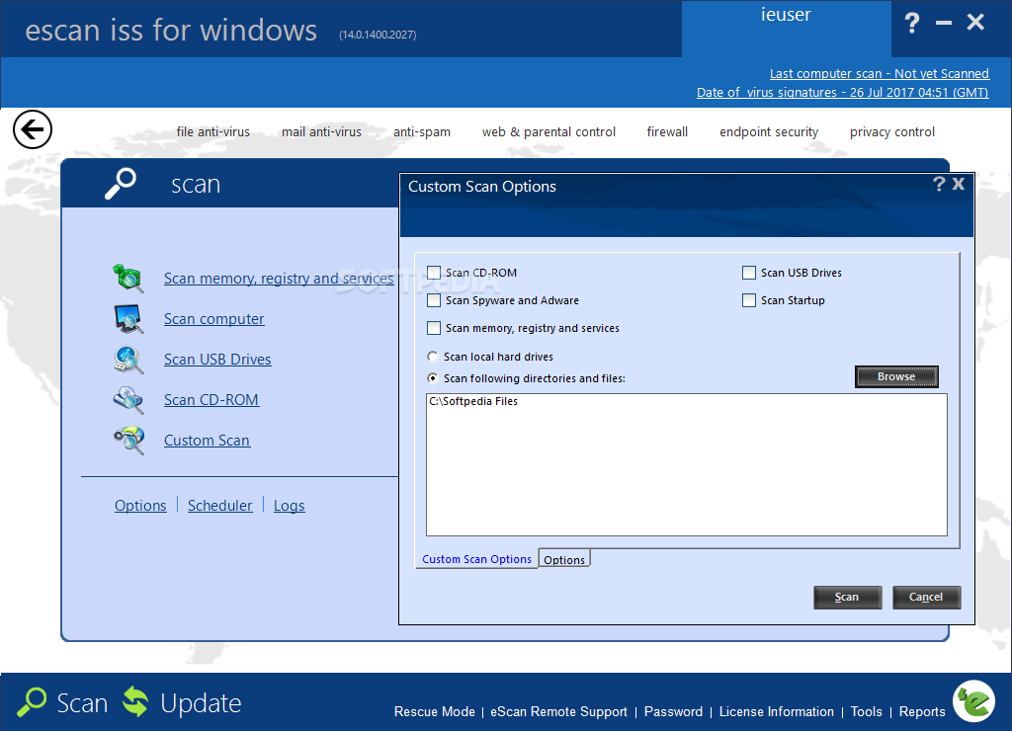This screenshot has height=731, width=1012.
Task: Click the Scan memory, registry and services icon
Action: [x=127, y=278]
